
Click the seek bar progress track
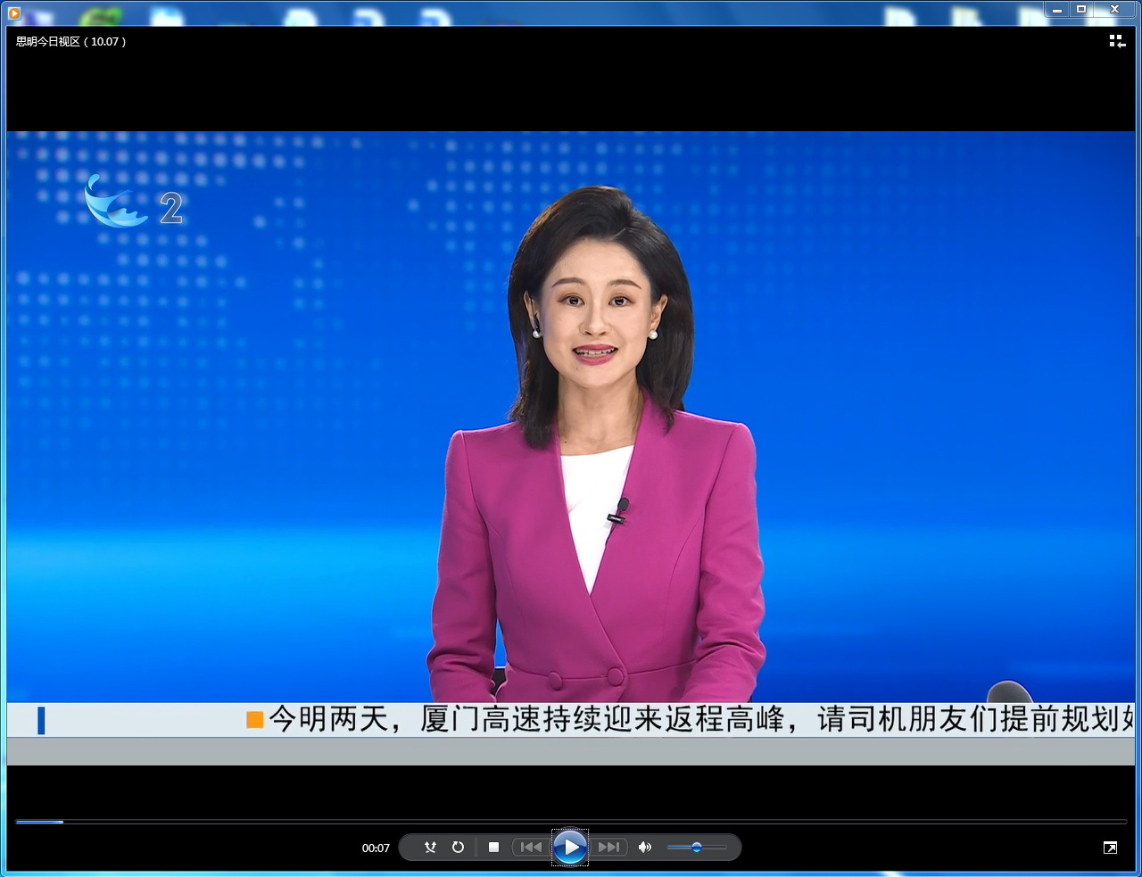571,822
